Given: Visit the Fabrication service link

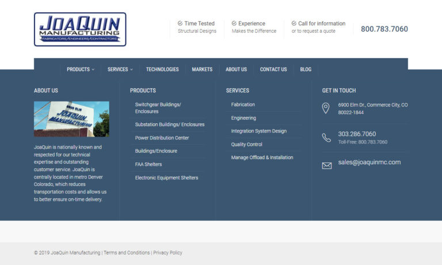Looking at the screenshot, I should coord(243,104).
